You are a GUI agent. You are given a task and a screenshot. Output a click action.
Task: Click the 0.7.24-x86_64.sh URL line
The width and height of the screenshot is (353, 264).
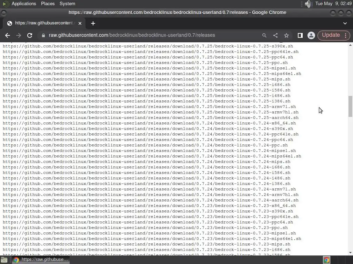[x=149, y=123]
